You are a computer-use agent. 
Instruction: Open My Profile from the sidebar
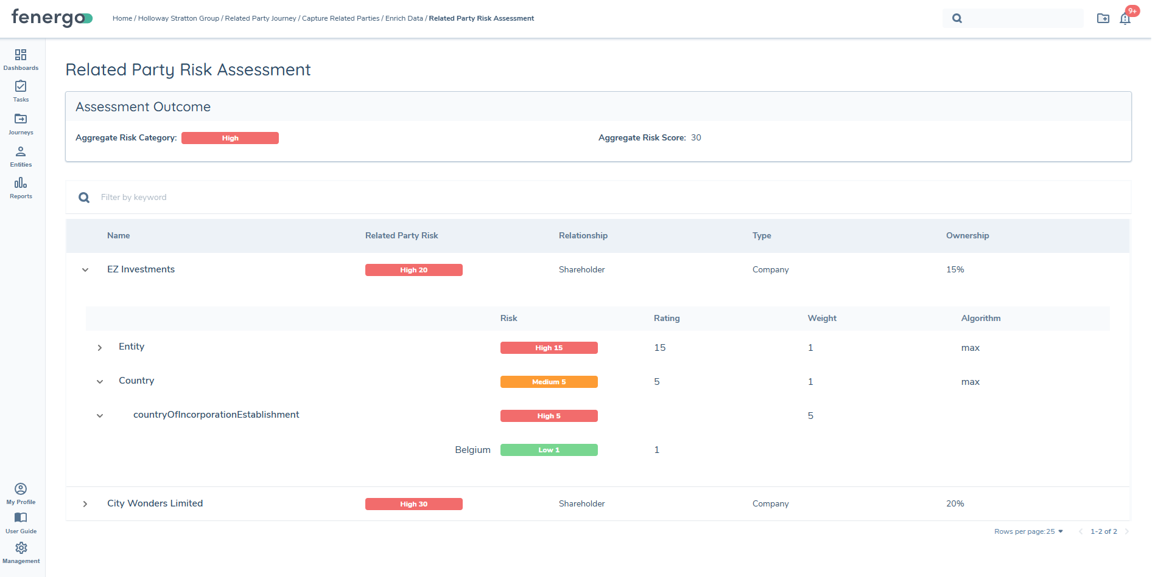tap(21, 492)
